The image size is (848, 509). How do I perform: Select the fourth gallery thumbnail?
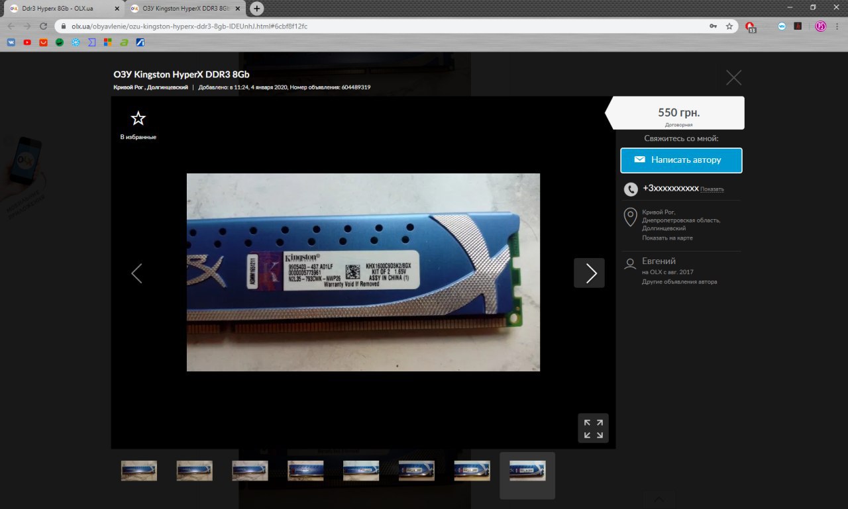click(x=305, y=471)
